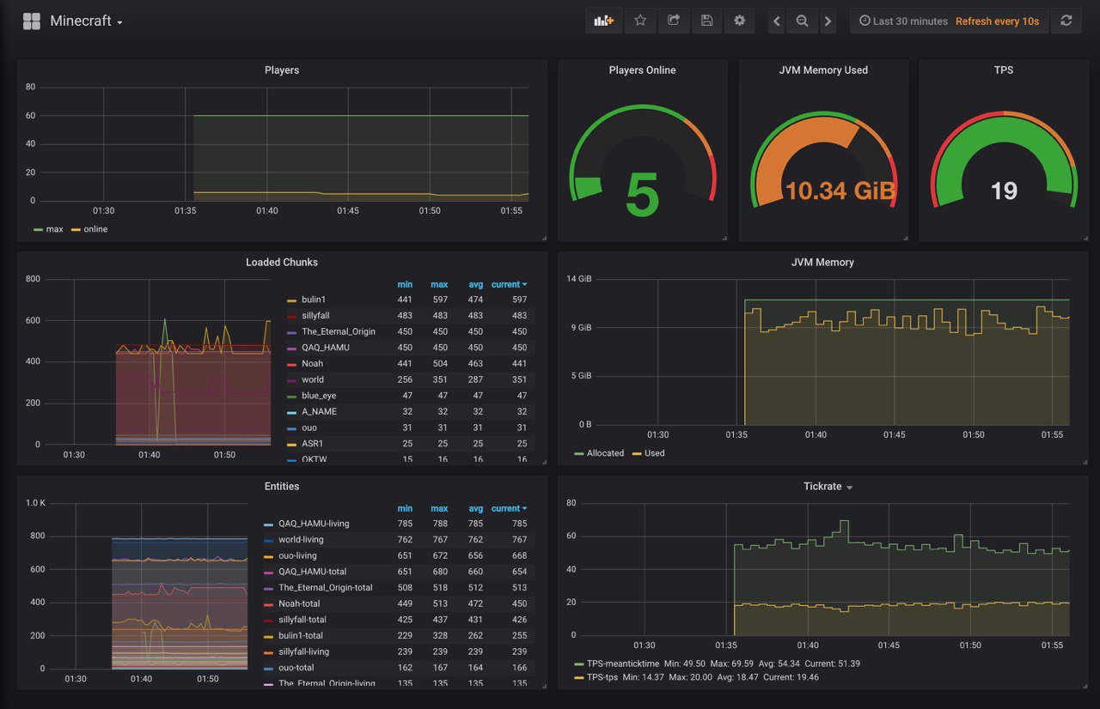Shift time range forward with right arrow
The width and height of the screenshot is (1100, 709).
(828, 21)
